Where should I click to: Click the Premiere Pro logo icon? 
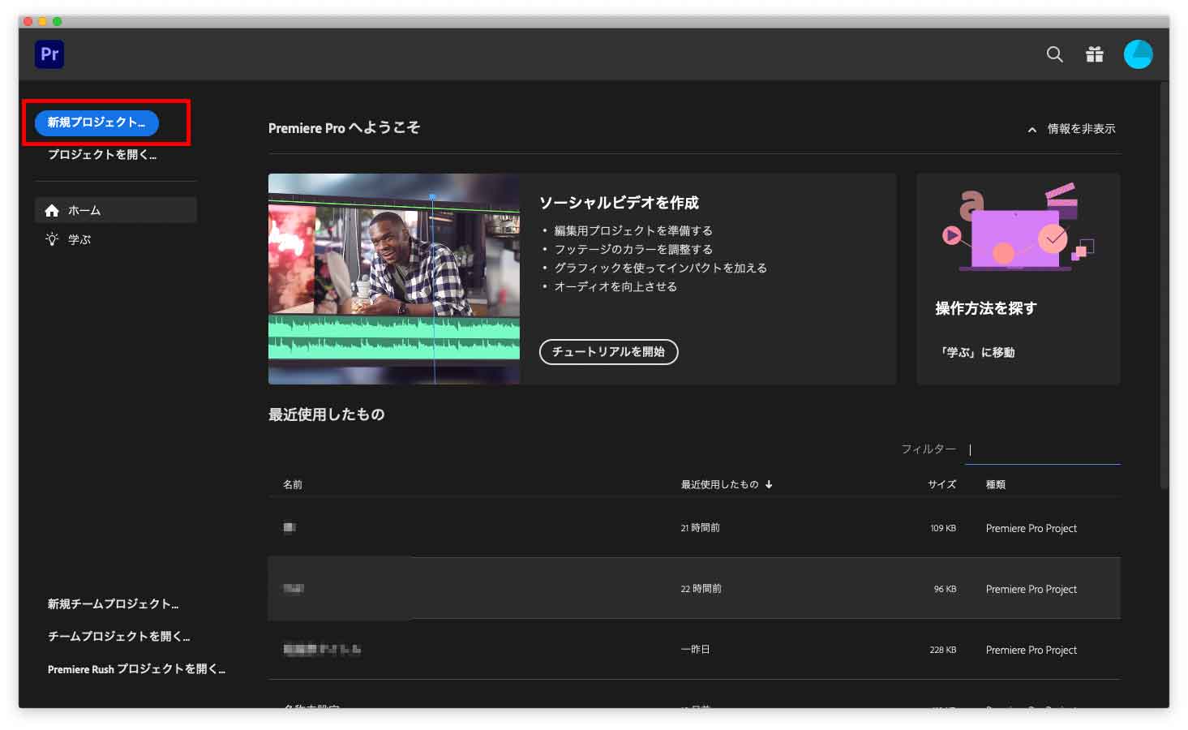[x=49, y=54]
